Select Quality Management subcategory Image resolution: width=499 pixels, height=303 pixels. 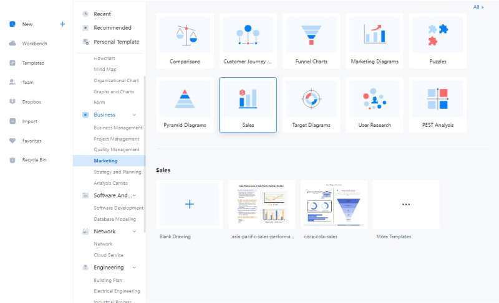[117, 150]
